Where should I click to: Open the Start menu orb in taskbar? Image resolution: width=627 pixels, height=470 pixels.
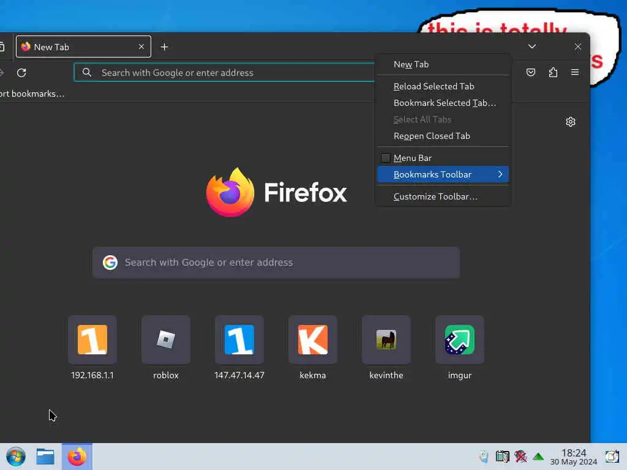point(16,457)
